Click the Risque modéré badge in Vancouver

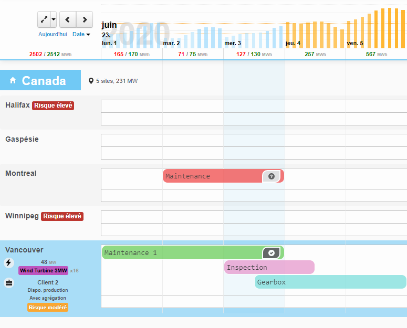coord(48,308)
